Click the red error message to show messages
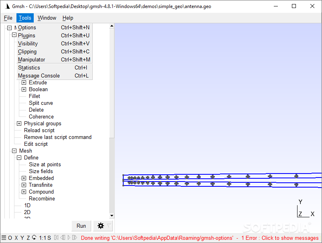 200,238
